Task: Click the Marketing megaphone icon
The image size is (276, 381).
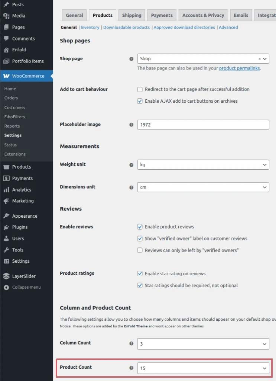Action: click(x=6, y=201)
